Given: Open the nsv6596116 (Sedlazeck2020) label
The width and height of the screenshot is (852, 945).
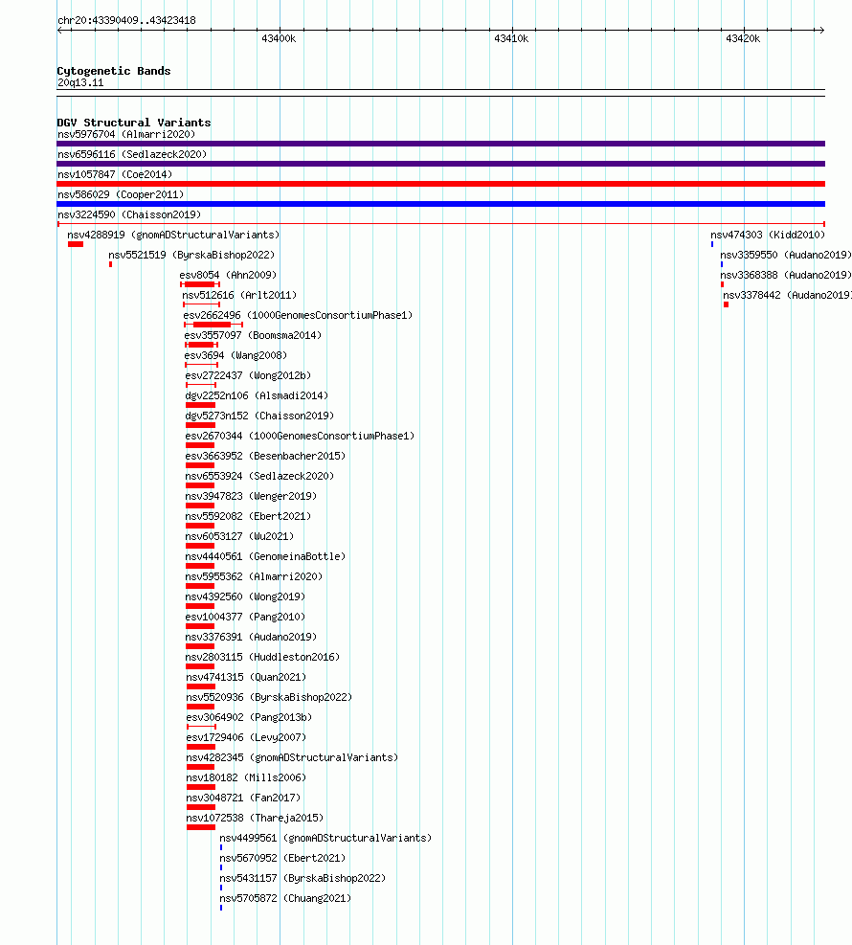Looking at the screenshot, I should (132, 154).
